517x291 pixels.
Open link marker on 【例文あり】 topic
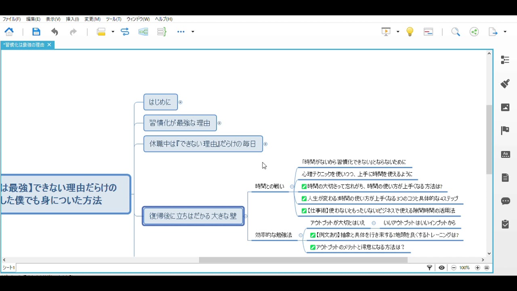click(313, 235)
